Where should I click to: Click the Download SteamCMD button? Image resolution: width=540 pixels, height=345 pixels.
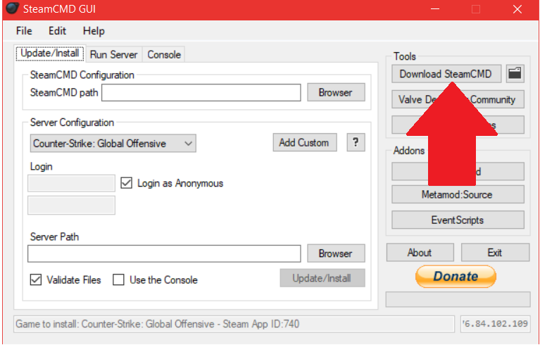[446, 74]
